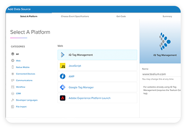
Task: Click the Communications megaphone icon
Action: pyautogui.click(x=13, y=80)
